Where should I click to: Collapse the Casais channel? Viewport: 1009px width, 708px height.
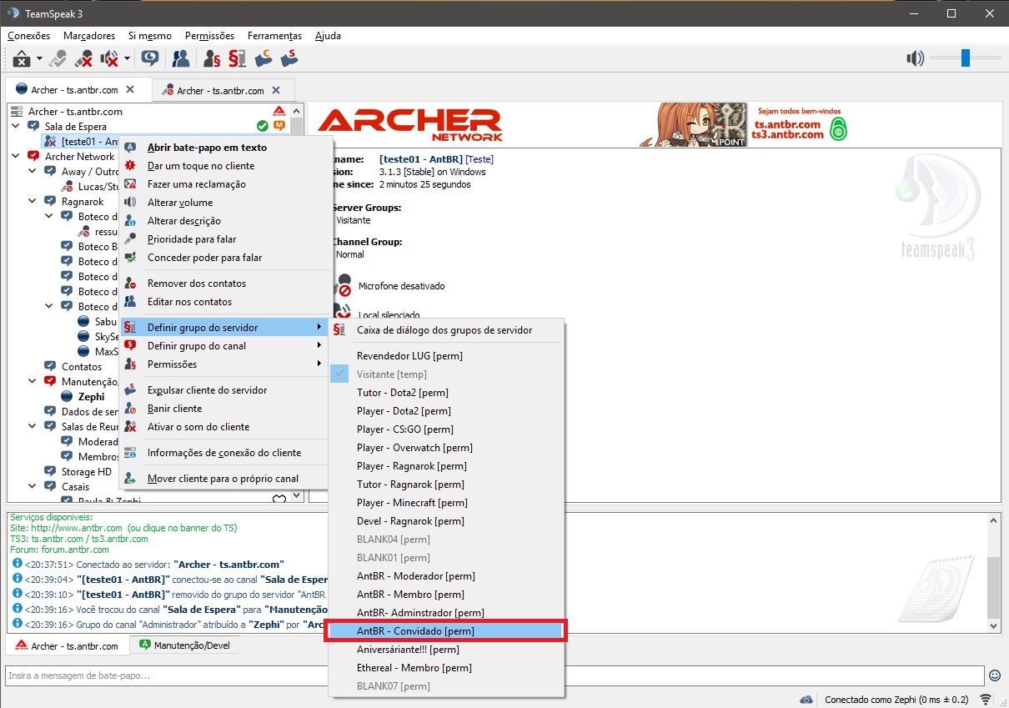pyautogui.click(x=33, y=486)
